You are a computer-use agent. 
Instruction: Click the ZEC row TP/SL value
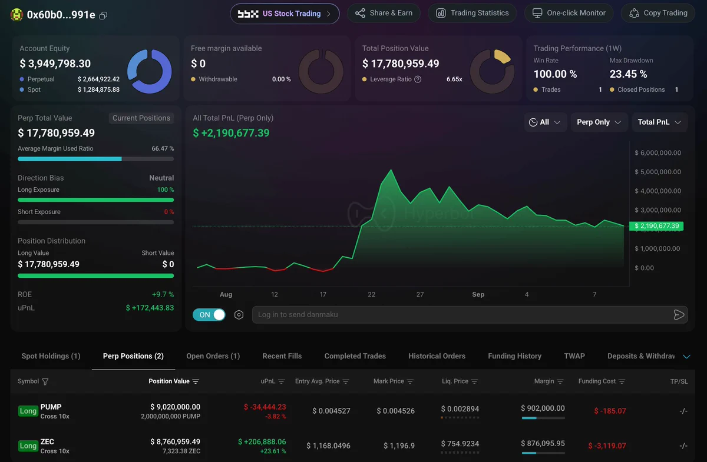pos(683,446)
